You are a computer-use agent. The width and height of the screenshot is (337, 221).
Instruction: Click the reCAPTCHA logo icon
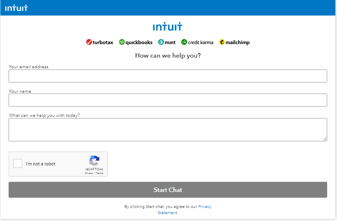(94, 161)
